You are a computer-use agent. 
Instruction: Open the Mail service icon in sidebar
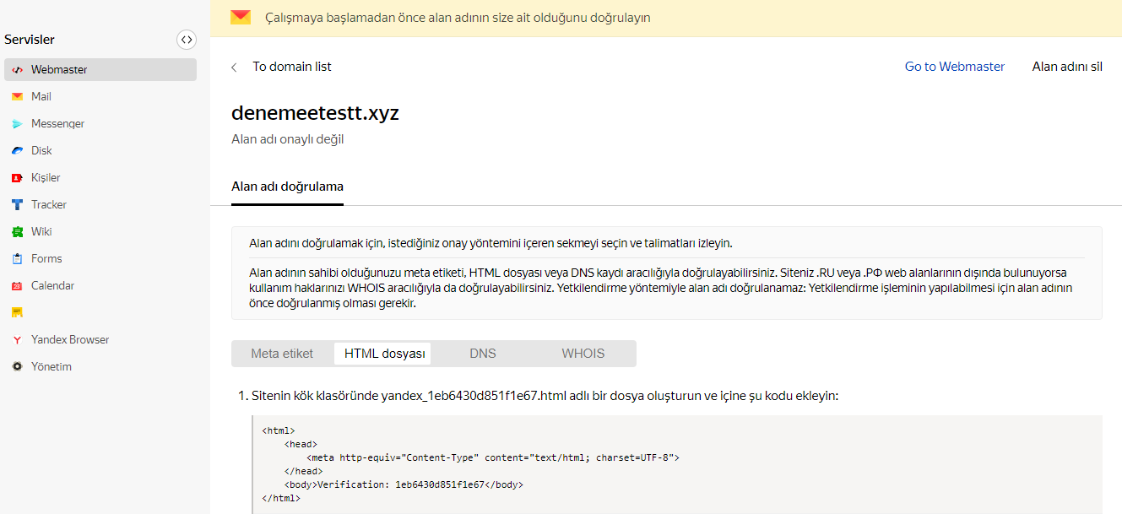click(x=17, y=97)
